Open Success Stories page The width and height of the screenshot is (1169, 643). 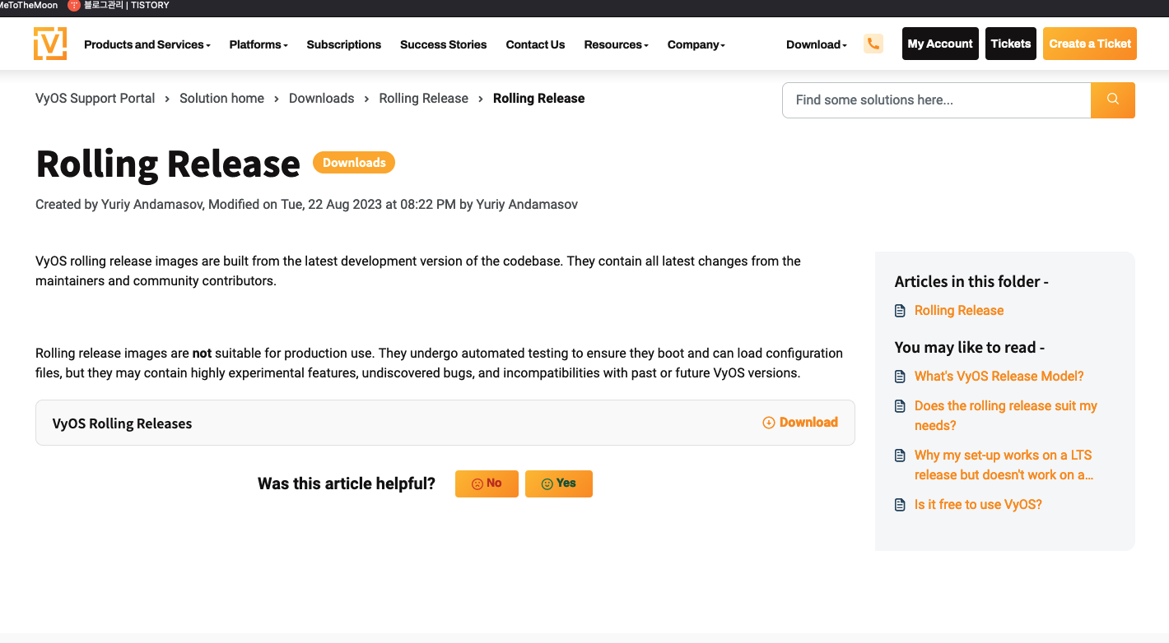tap(444, 44)
